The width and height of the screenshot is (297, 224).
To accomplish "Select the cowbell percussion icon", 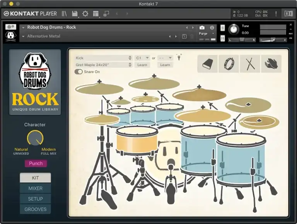I will pyautogui.click(x=207, y=64).
